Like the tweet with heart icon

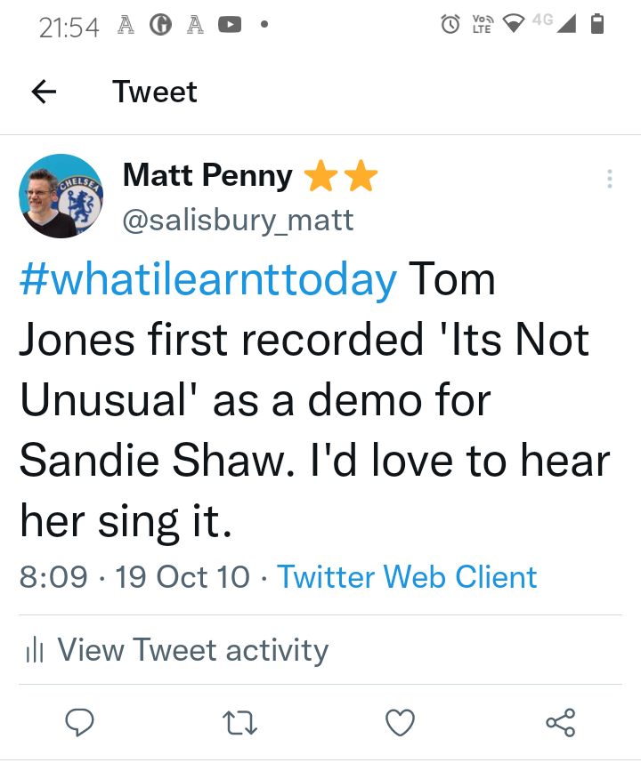pos(400,723)
